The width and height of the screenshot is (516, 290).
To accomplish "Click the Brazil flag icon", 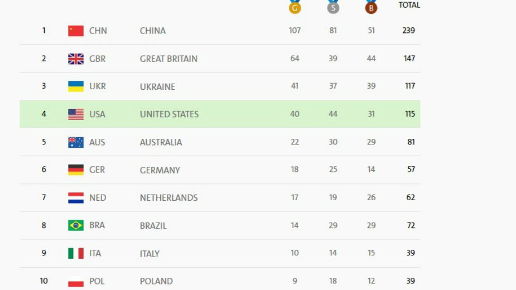I will coord(76,225).
